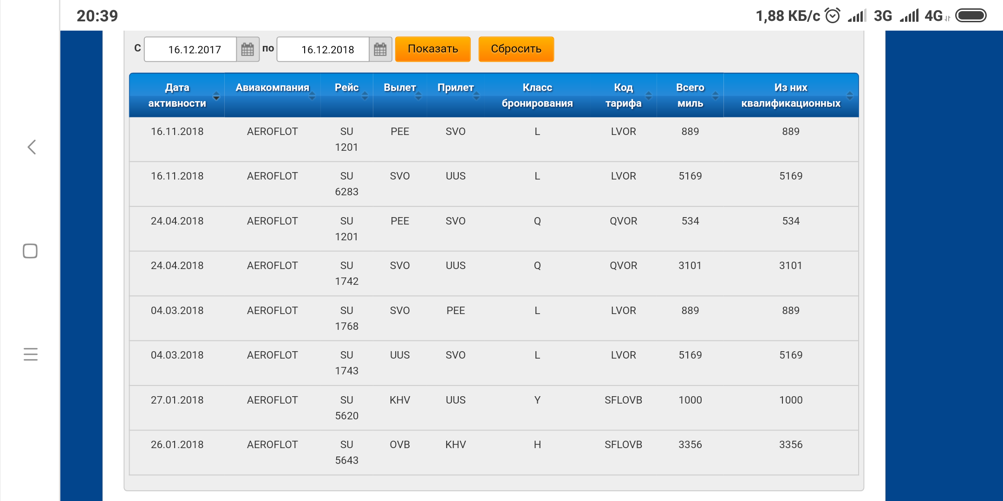Sort table by Прилет column
The height and width of the screenshot is (501, 1003).
(x=456, y=95)
